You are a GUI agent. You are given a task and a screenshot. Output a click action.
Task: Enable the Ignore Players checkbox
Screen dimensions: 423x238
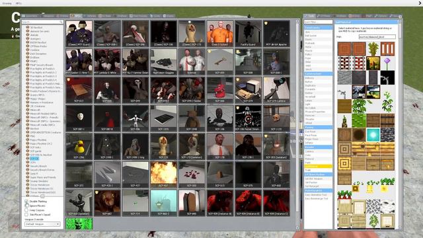click(x=26, y=206)
